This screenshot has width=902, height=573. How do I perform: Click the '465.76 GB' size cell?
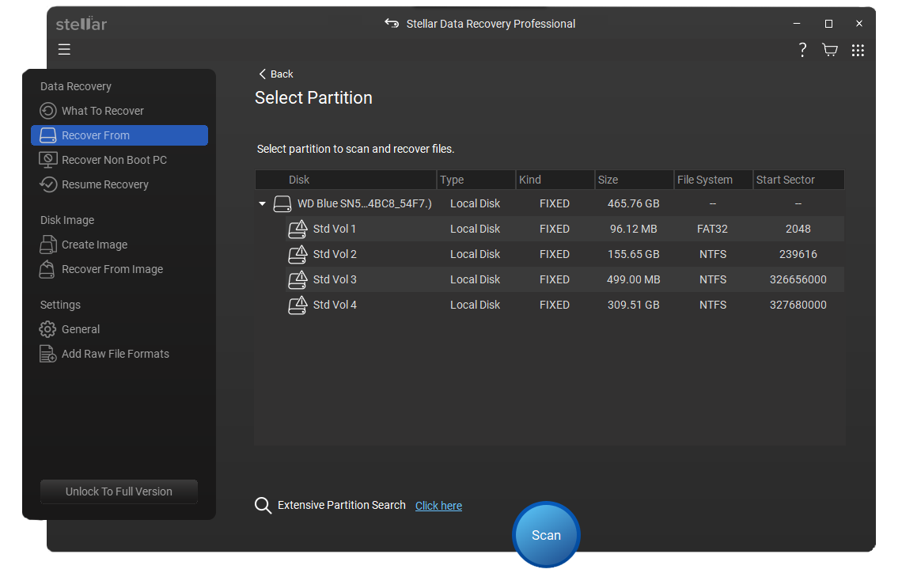(633, 203)
